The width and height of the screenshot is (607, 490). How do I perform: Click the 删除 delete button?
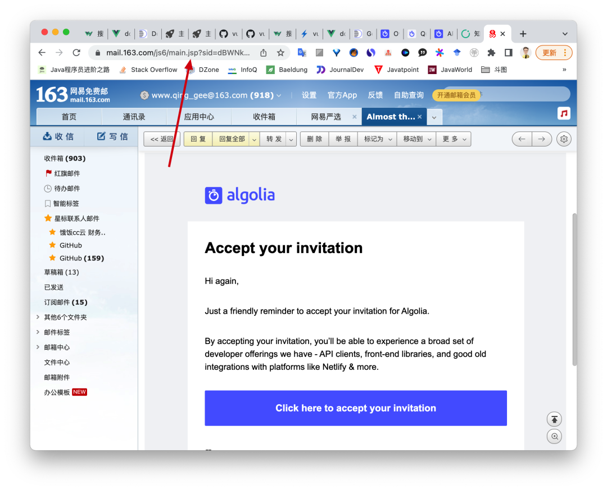coord(314,139)
